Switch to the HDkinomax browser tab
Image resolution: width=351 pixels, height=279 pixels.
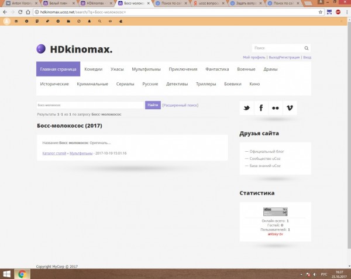click(x=96, y=4)
